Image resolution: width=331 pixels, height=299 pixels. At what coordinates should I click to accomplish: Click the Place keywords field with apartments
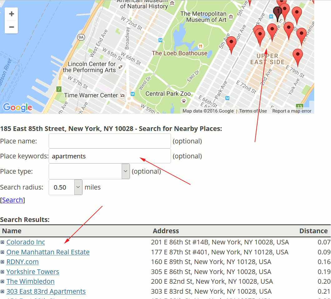(110, 156)
